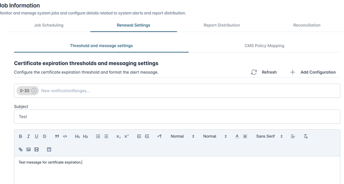Insert a blockquote in the message

coord(57,136)
